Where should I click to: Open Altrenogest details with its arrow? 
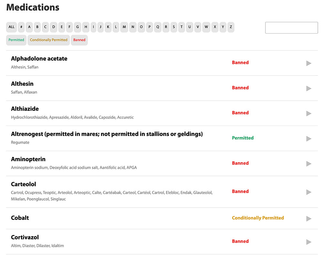[x=308, y=139]
